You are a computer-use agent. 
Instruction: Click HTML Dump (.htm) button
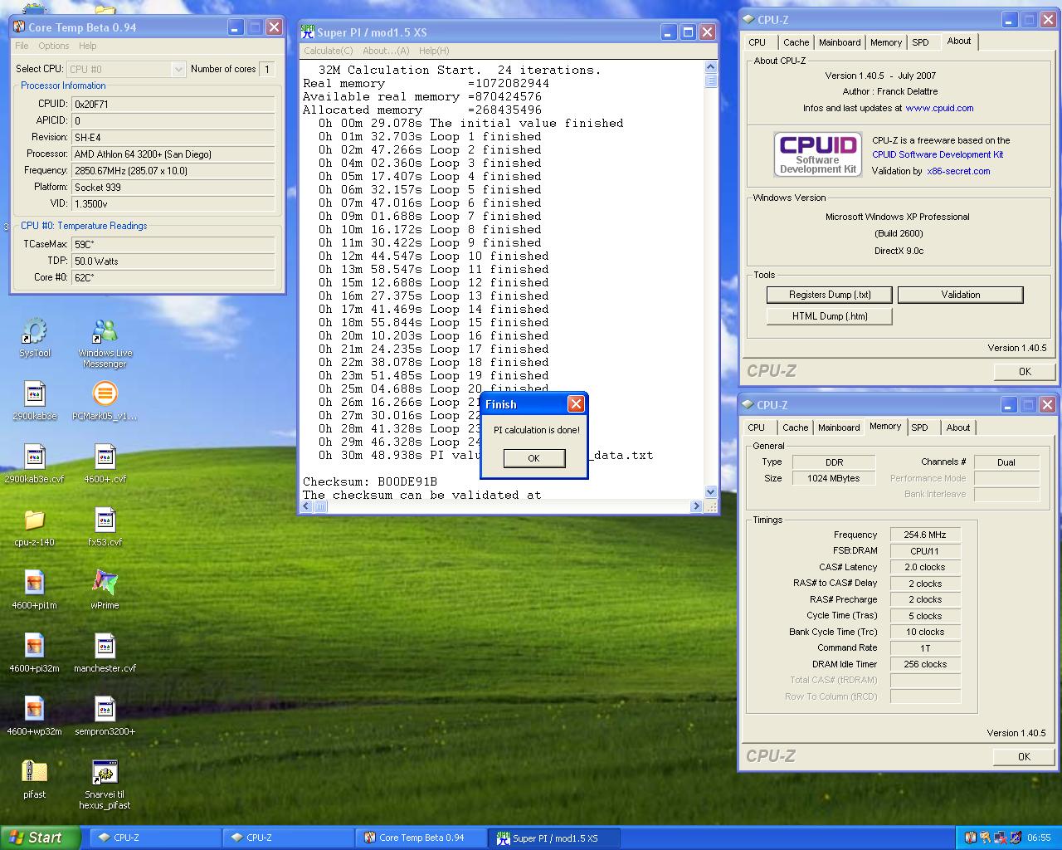830,316
